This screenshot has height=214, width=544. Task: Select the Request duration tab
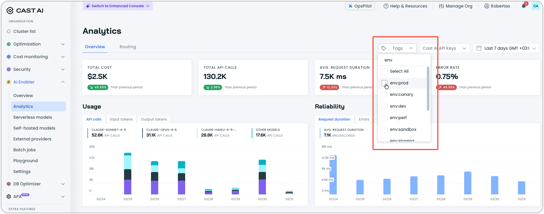pos(334,119)
